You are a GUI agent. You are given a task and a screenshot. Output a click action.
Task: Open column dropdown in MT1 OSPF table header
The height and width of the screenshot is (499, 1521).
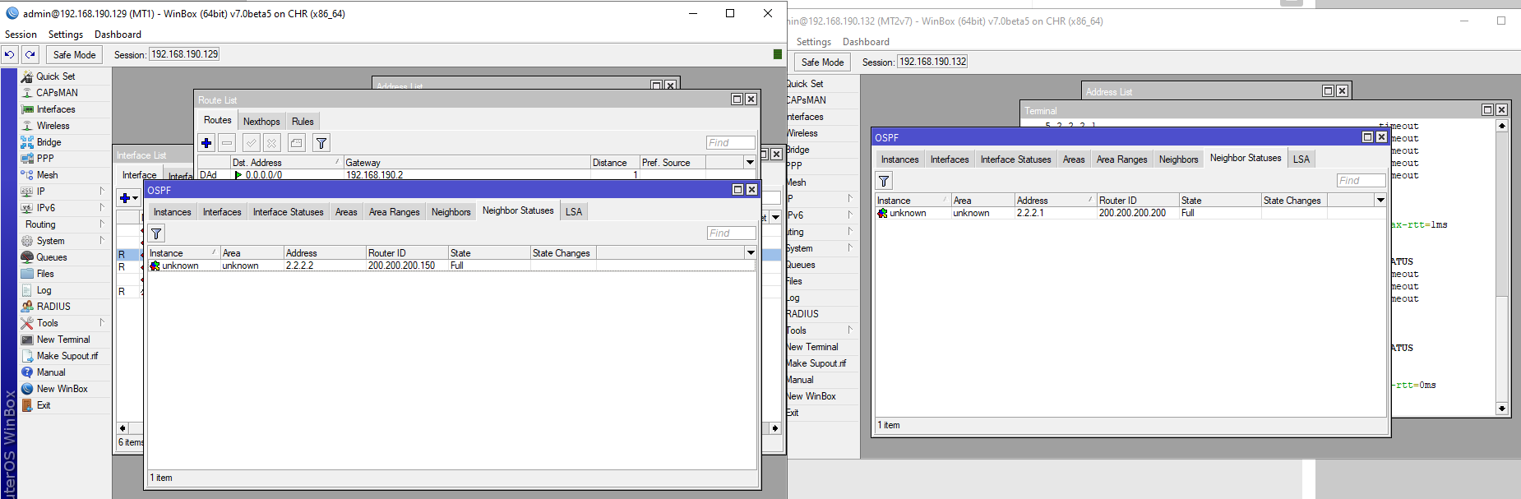click(751, 253)
